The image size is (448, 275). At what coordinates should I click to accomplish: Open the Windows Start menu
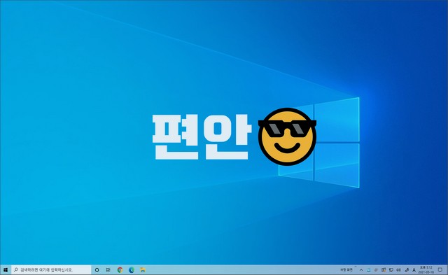pos(5,270)
